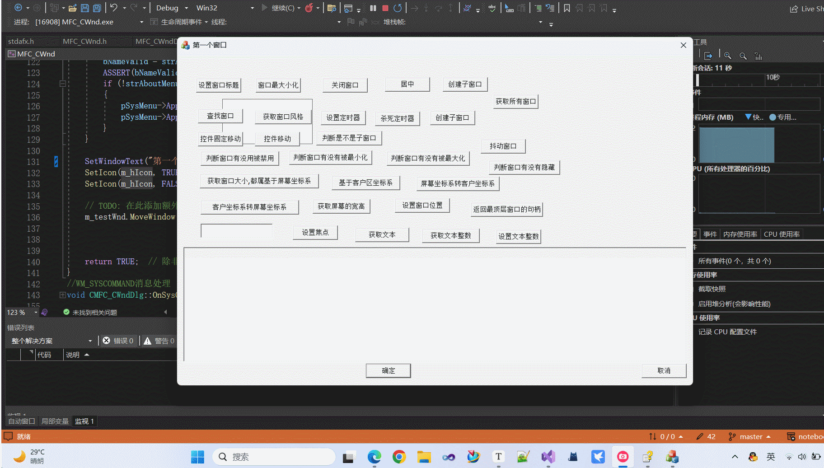
Task: Click the Save All toolbar icon
Action: click(x=96, y=8)
